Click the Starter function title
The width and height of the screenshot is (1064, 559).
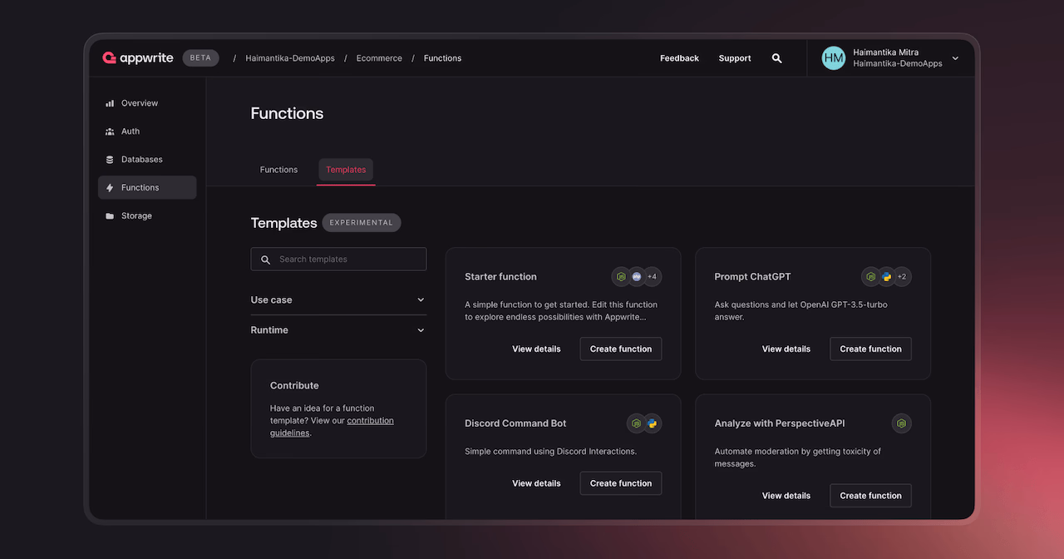500,277
